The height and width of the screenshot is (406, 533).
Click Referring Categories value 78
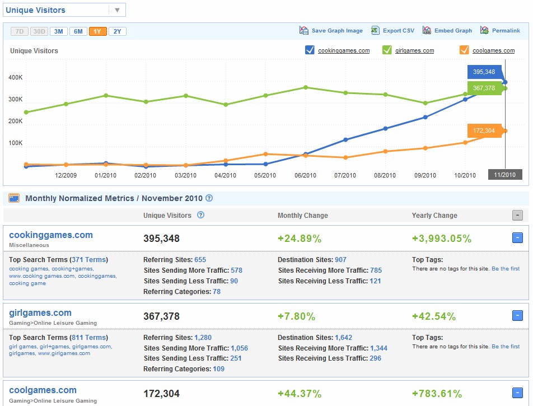[x=217, y=292]
